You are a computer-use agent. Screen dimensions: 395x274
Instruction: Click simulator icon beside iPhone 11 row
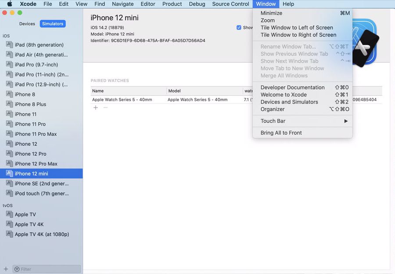[x=9, y=114]
